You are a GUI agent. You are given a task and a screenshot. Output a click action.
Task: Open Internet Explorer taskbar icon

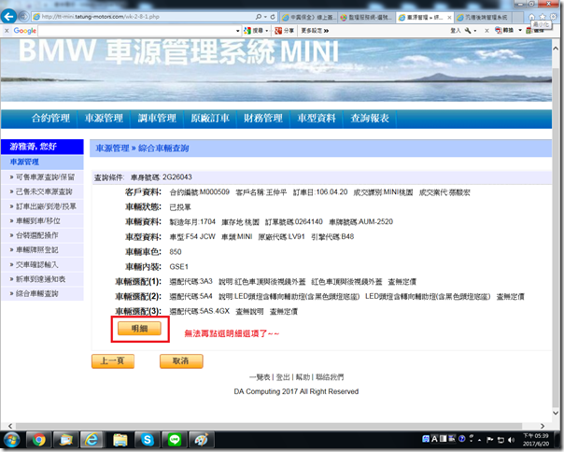click(x=92, y=440)
